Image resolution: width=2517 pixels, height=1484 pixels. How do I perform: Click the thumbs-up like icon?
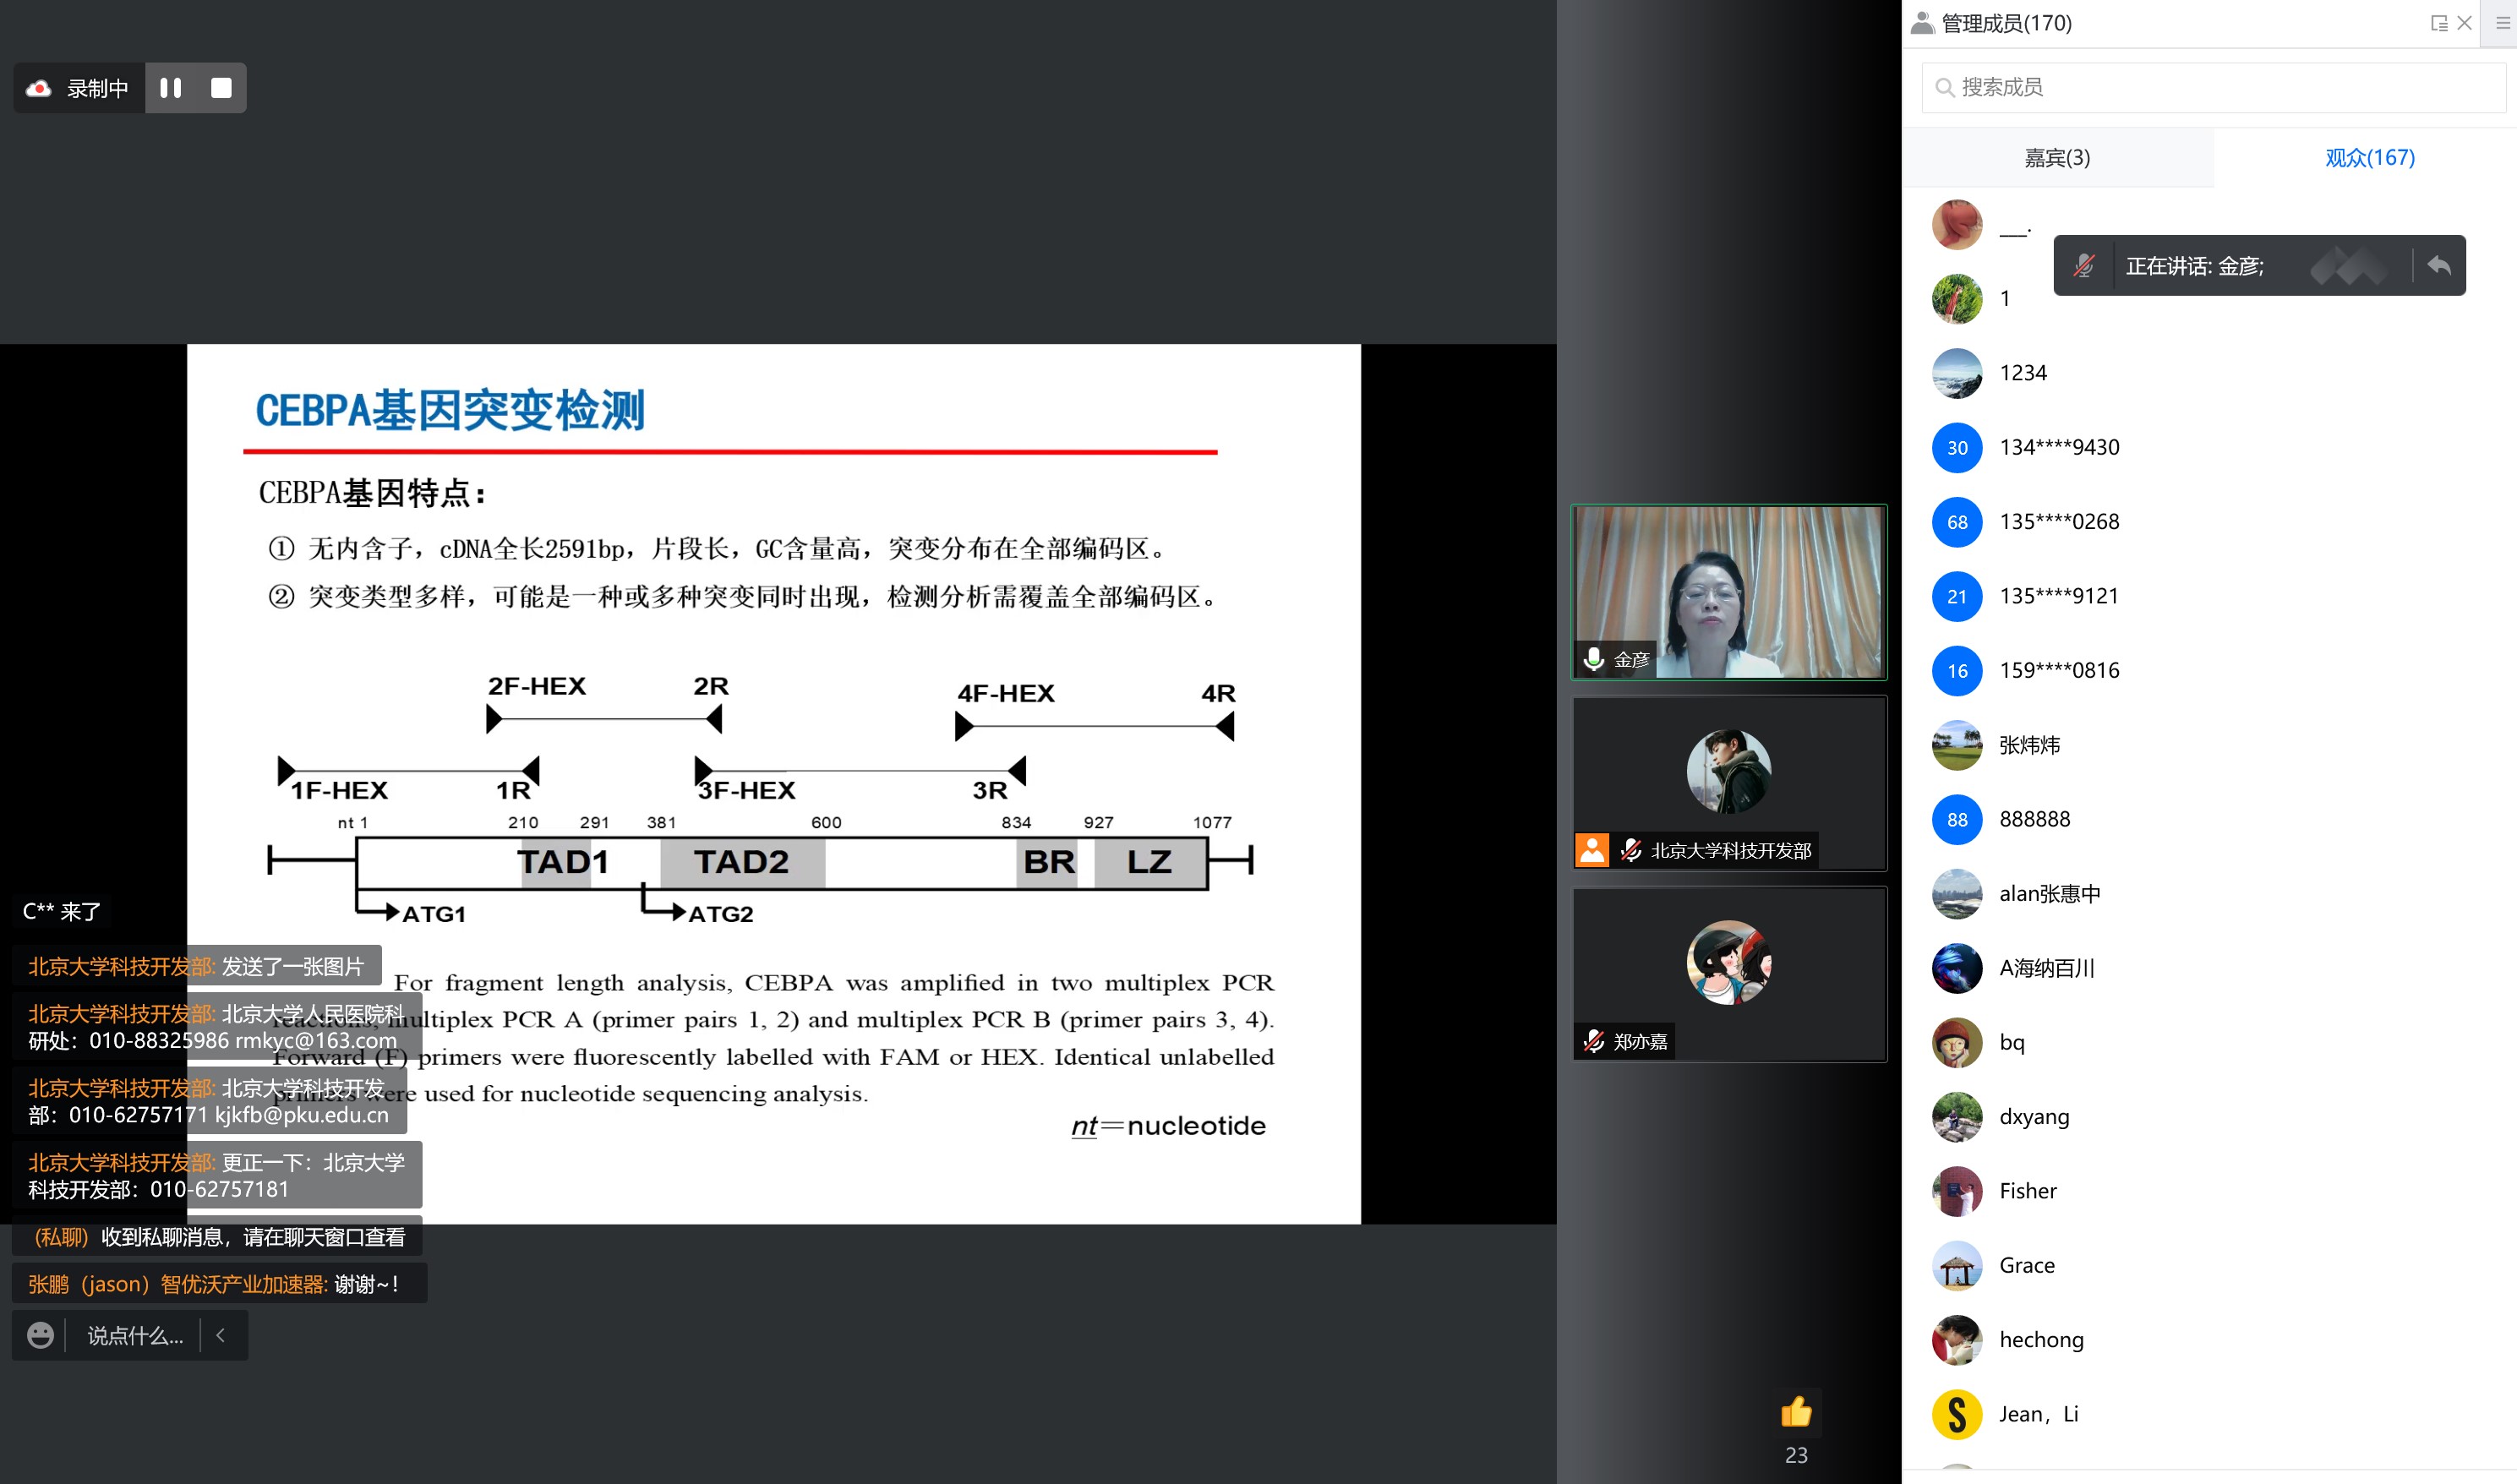1795,1412
